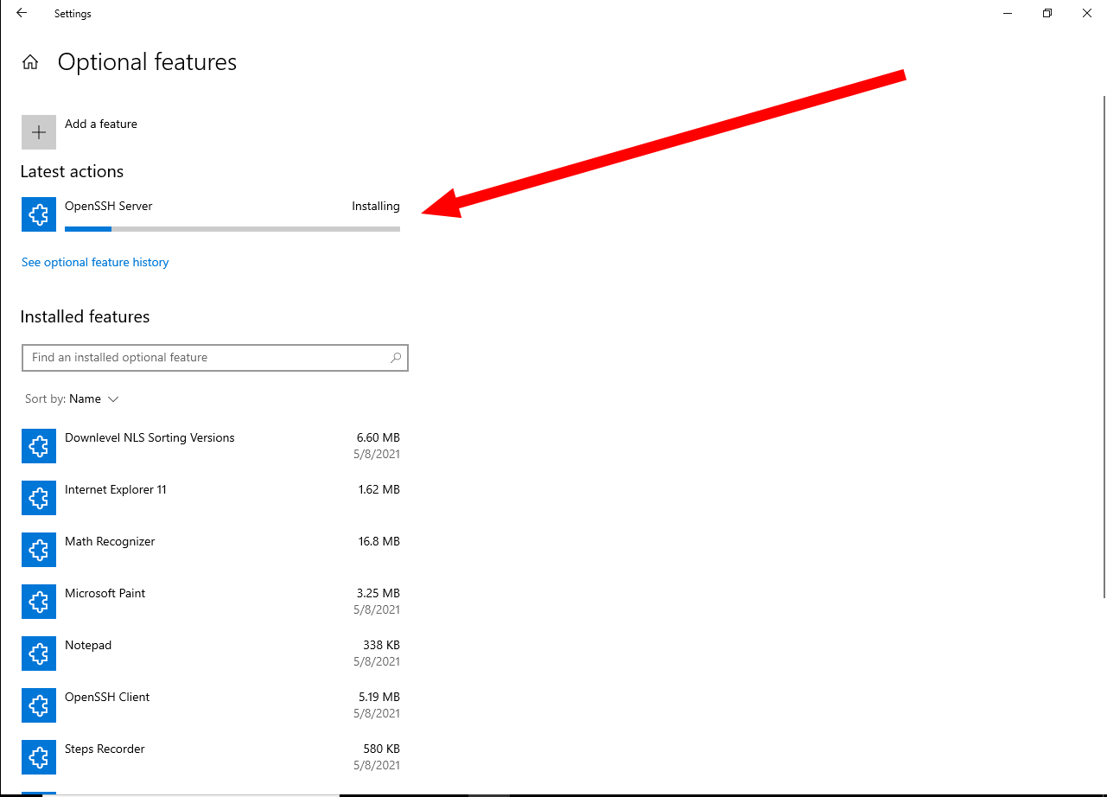Screen dimensions: 1107x797
Task: Click the Internet Explorer 11 feature icon
Action: tap(39, 498)
